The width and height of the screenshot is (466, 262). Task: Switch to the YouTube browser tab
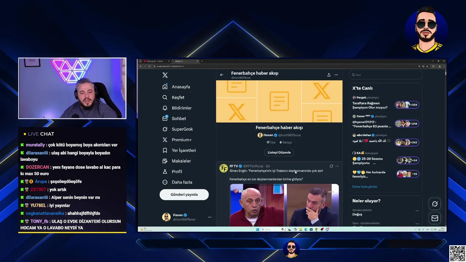pos(157,61)
